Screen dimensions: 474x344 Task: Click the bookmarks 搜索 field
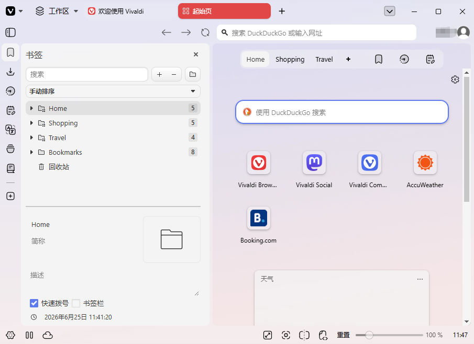(x=87, y=74)
